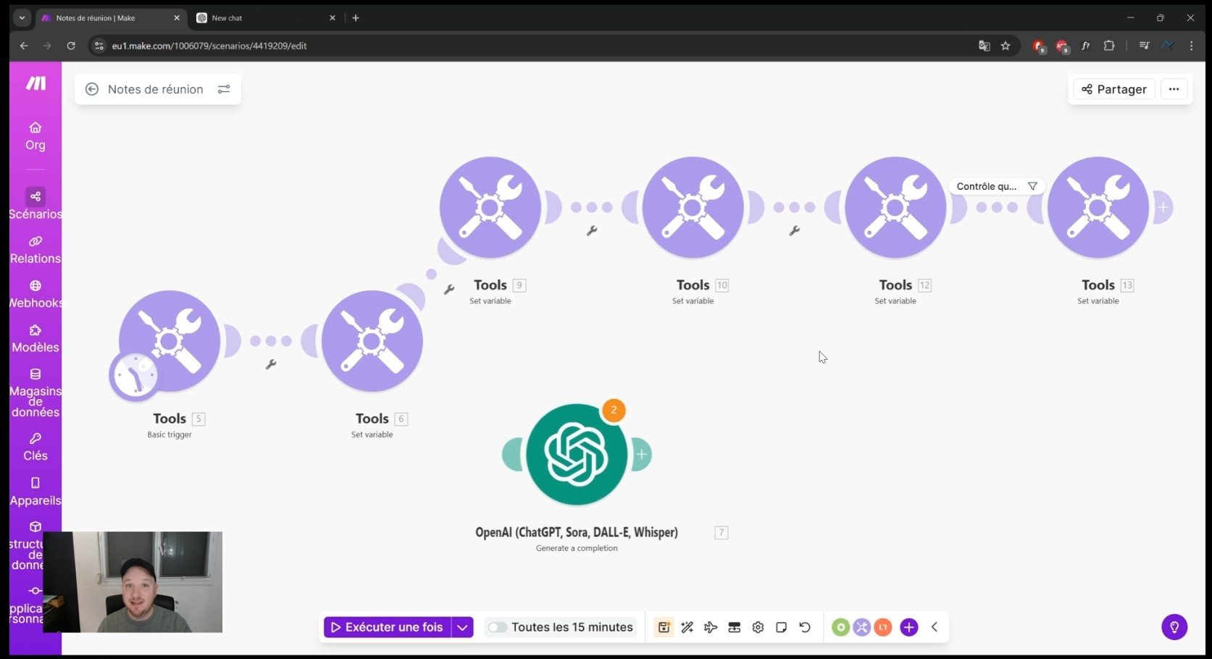Open Scénarios in the left sidebar

(35, 203)
